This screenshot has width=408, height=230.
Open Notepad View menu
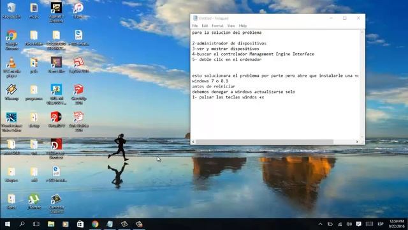(x=231, y=26)
